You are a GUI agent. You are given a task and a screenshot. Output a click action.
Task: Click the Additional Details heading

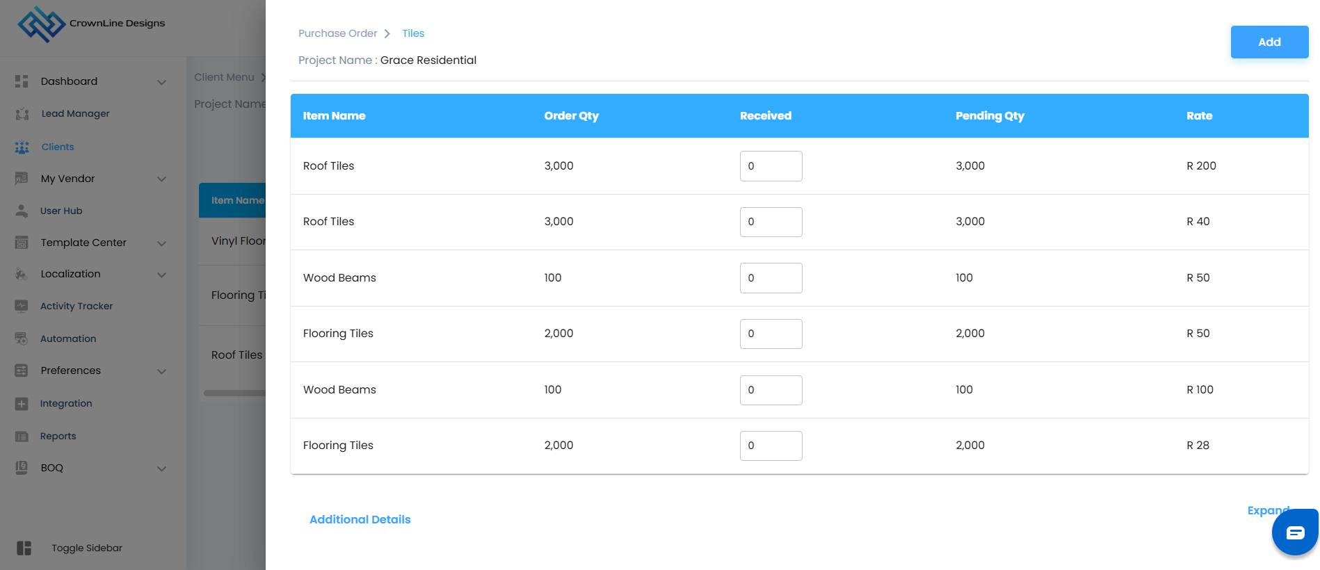click(360, 519)
